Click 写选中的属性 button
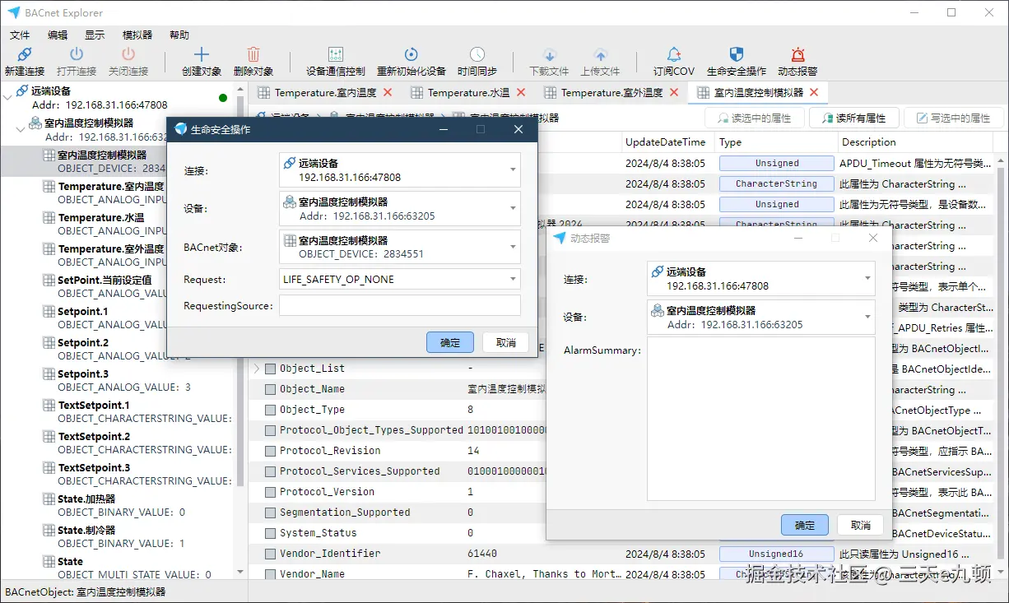 pos(953,118)
